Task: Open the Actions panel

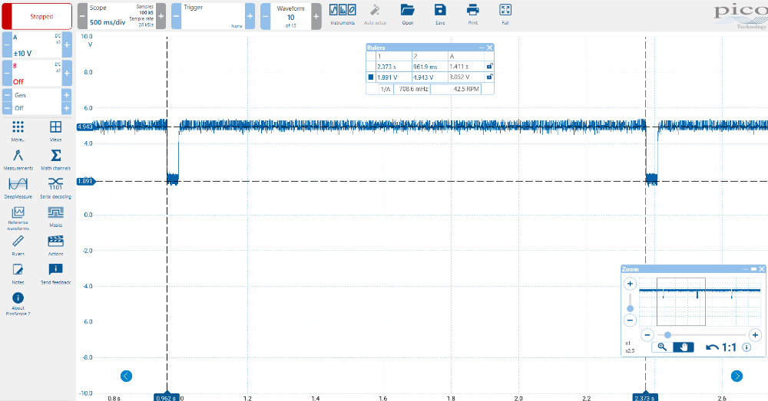Action: 55,242
